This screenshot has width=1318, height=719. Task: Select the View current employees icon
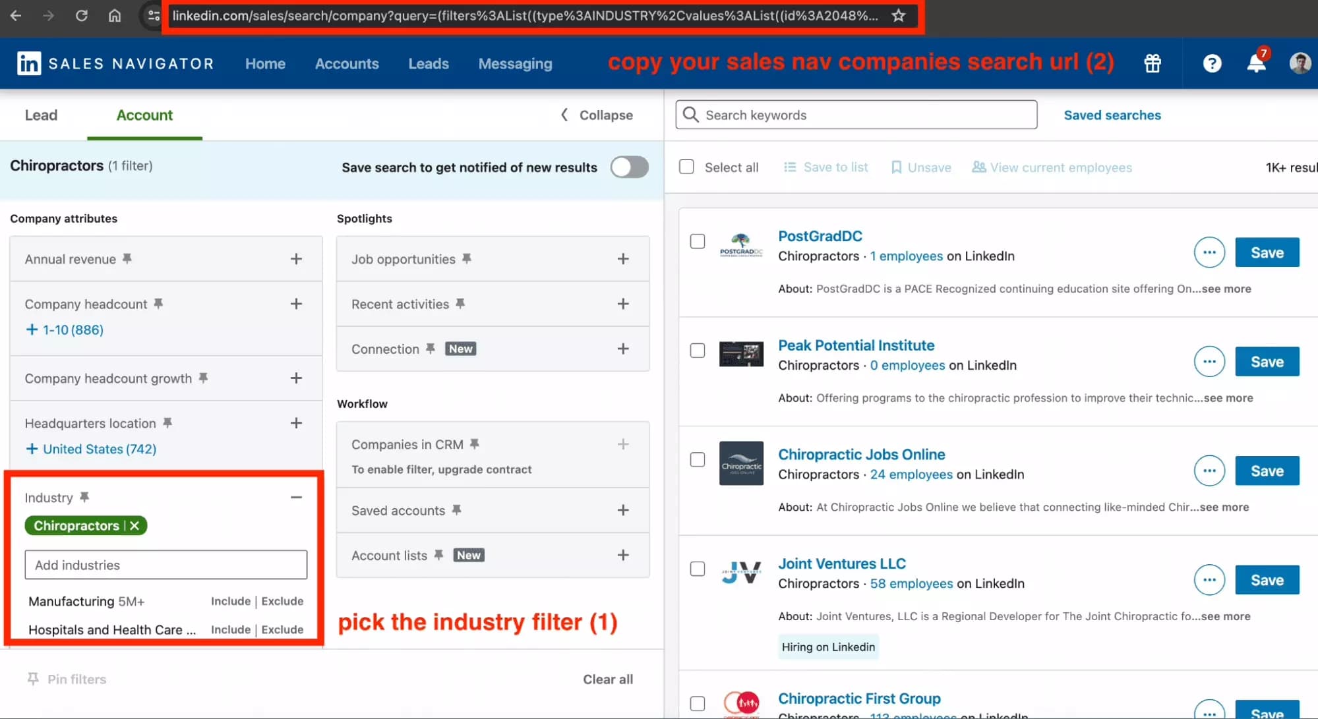978,167
